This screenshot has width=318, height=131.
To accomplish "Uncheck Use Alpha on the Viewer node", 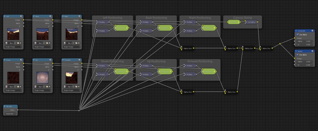I will (x=298, y=55).
